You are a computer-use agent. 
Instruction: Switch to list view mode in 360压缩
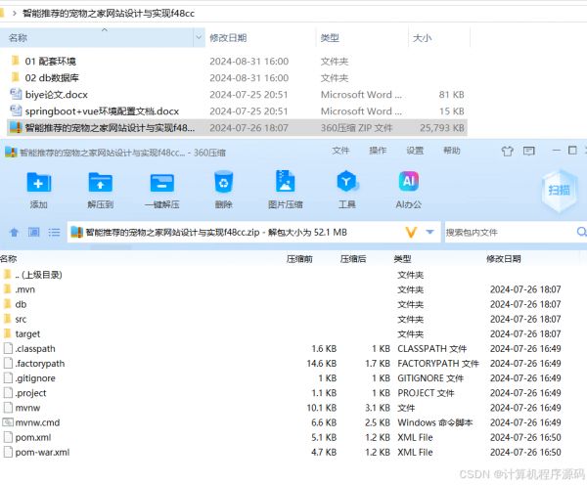pos(54,233)
